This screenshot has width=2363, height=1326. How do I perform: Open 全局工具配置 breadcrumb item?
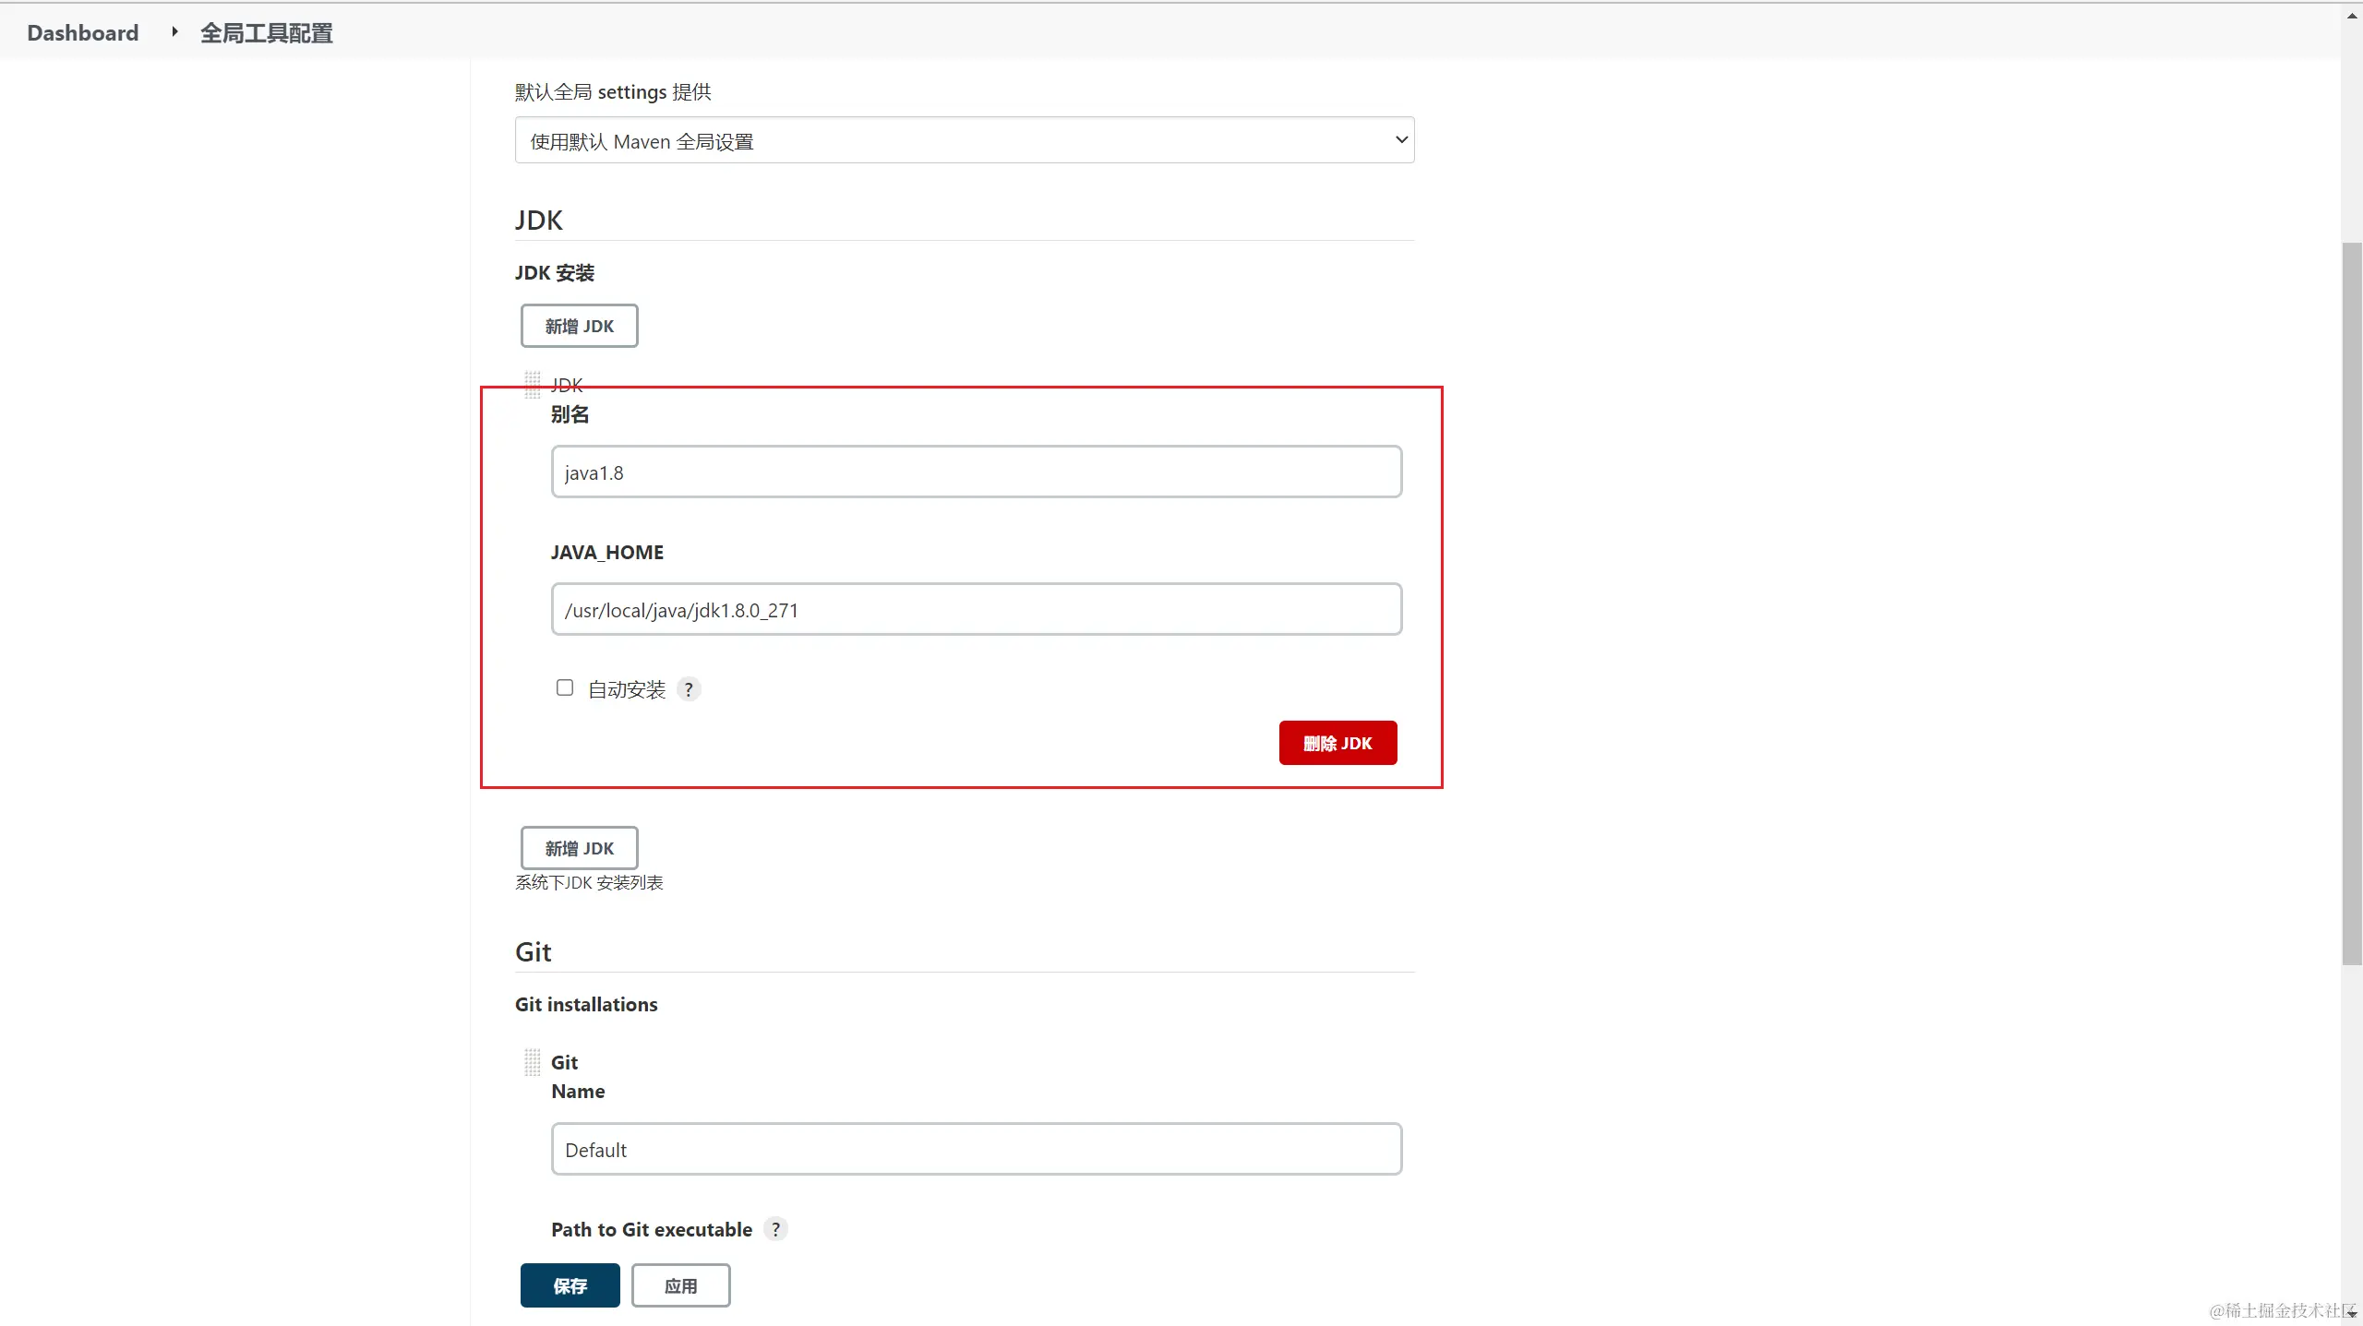click(x=266, y=33)
